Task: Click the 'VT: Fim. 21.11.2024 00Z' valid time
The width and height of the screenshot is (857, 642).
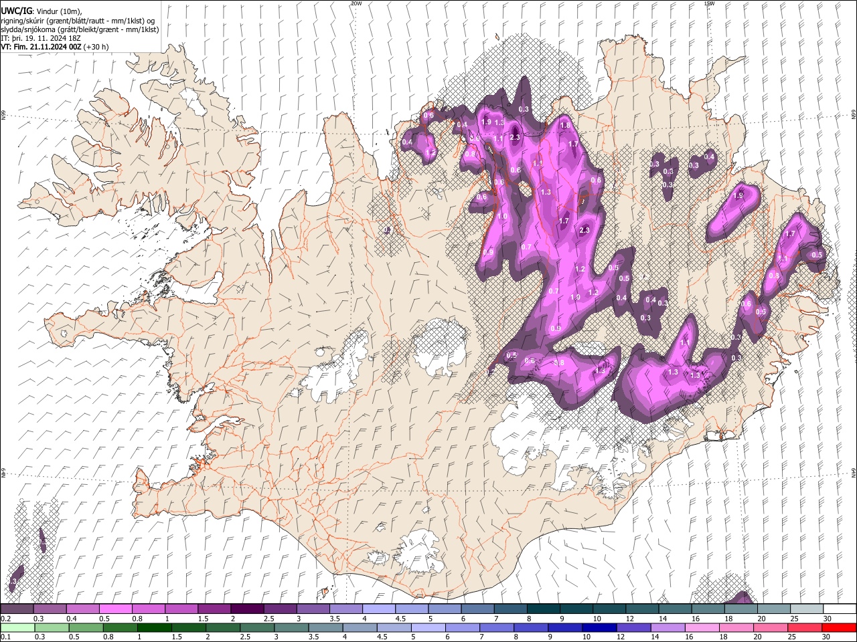Action: [40, 47]
